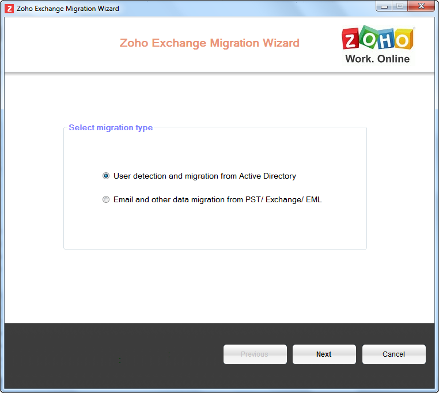Click the red Z block of Zoho logo
The image size is (439, 393).
(351, 40)
